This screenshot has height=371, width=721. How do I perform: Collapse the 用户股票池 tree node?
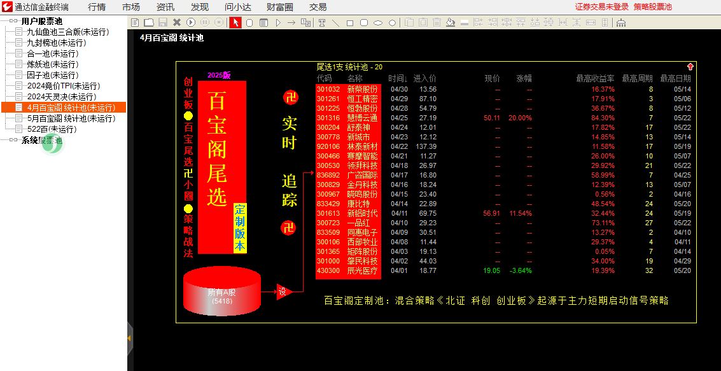pyautogui.click(x=13, y=21)
